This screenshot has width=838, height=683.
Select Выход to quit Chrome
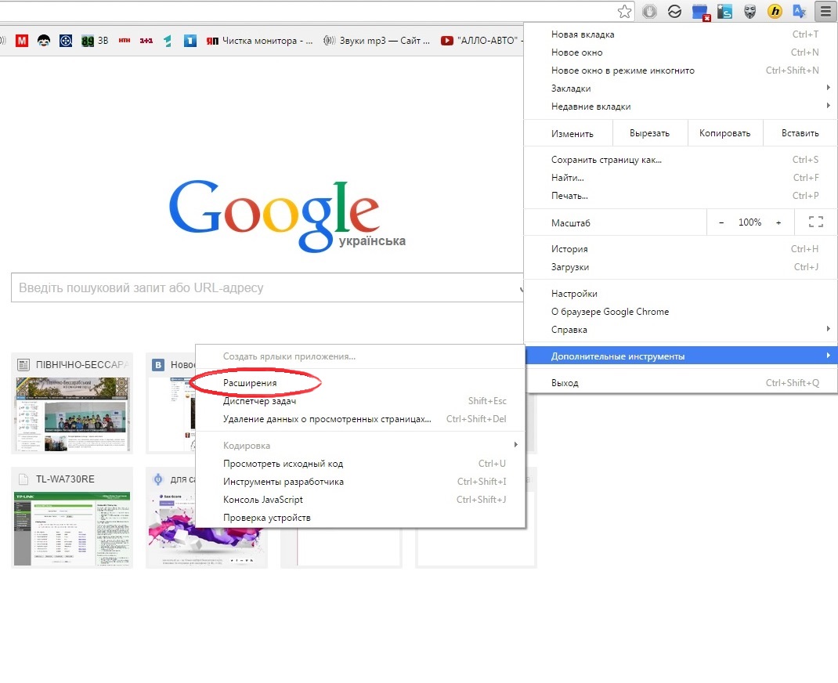pos(681,383)
